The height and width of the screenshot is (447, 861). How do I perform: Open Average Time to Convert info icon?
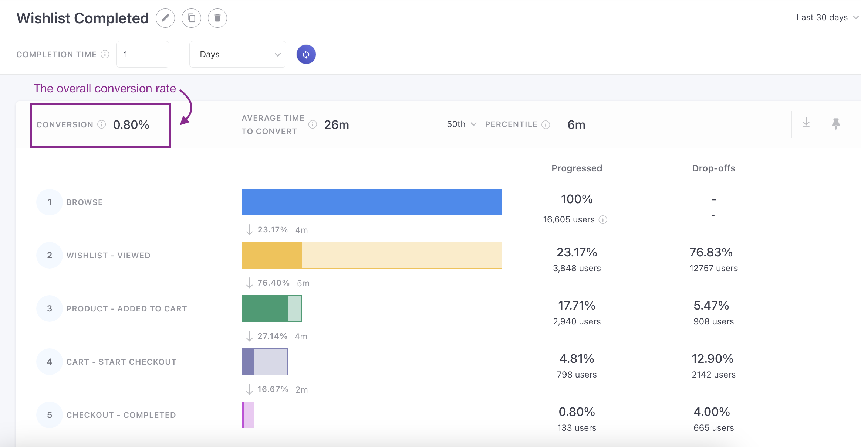(x=313, y=124)
